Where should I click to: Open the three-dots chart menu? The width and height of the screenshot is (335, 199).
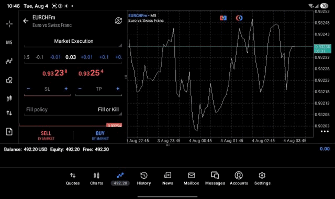pyautogui.click(x=325, y=131)
